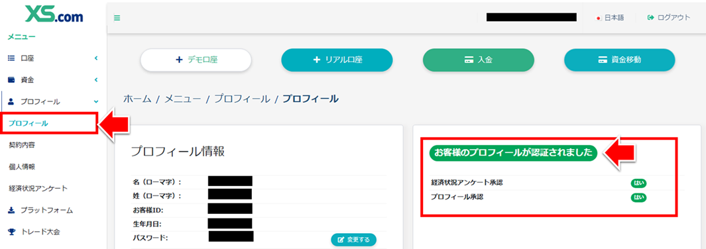Click the お客様ID label

point(148,210)
